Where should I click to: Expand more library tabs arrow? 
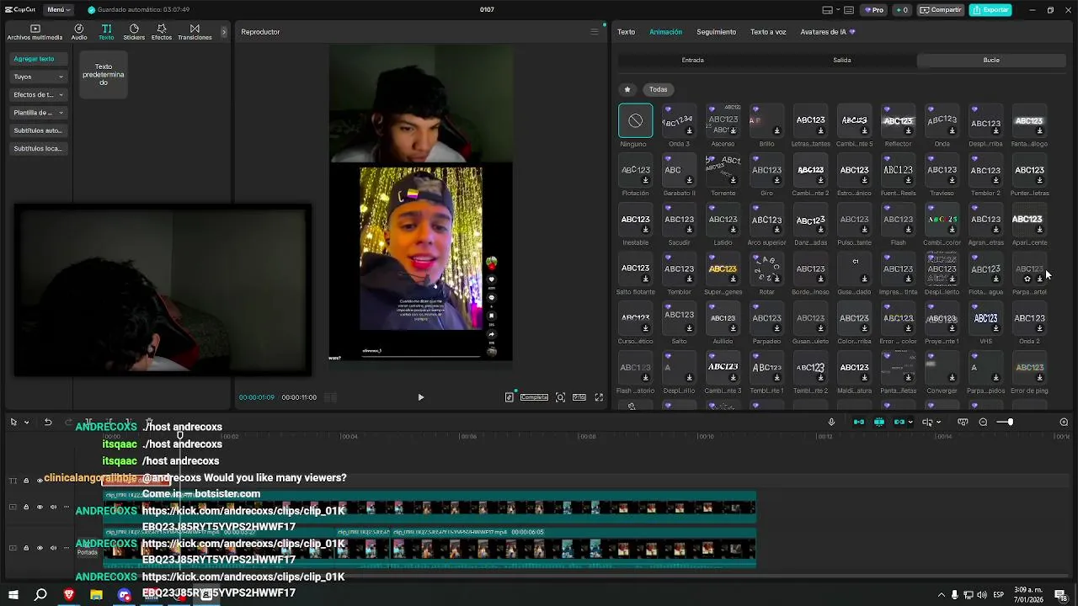pos(223,32)
